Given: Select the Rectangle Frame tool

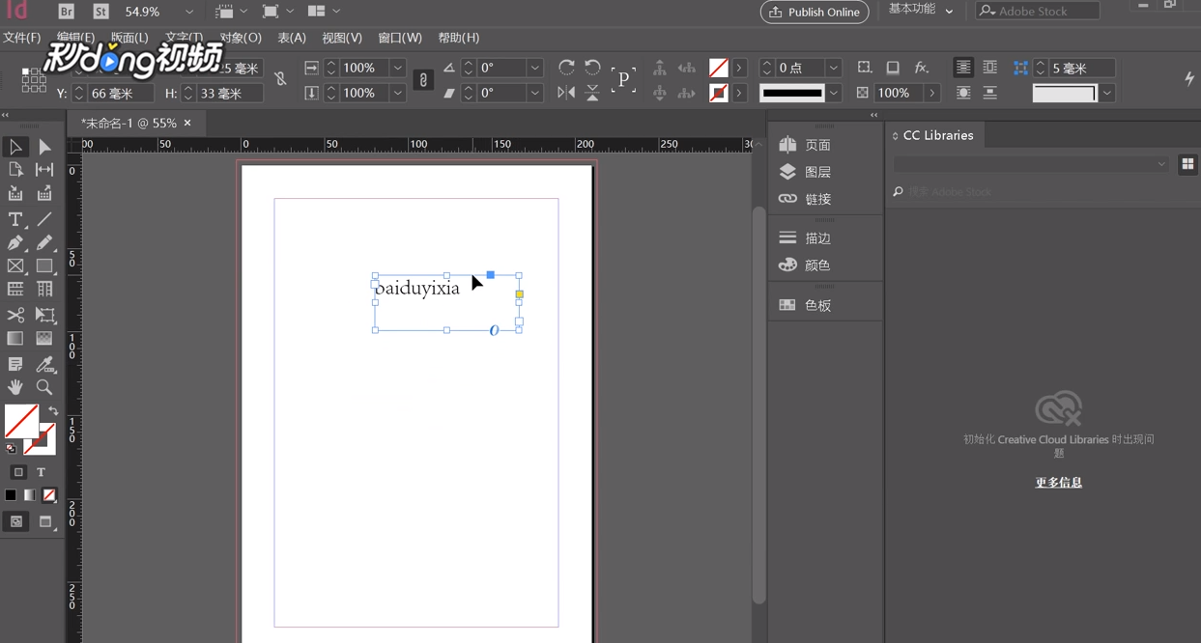Looking at the screenshot, I should 15,266.
